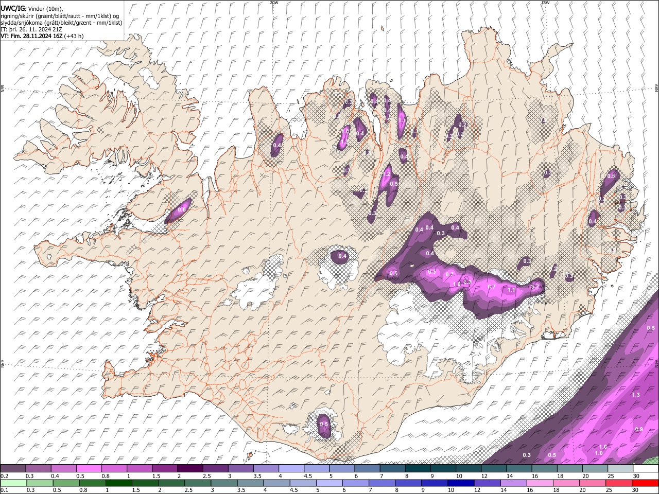Select the dark teal swatch labeled 8 in top row

pos(418,468)
